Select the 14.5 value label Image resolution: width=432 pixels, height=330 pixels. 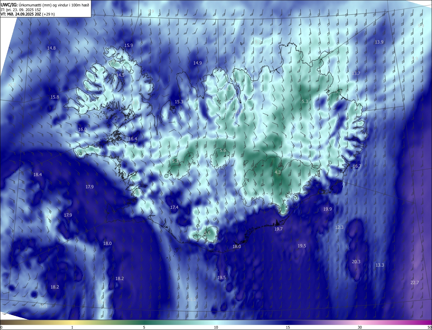pos(120,75)
